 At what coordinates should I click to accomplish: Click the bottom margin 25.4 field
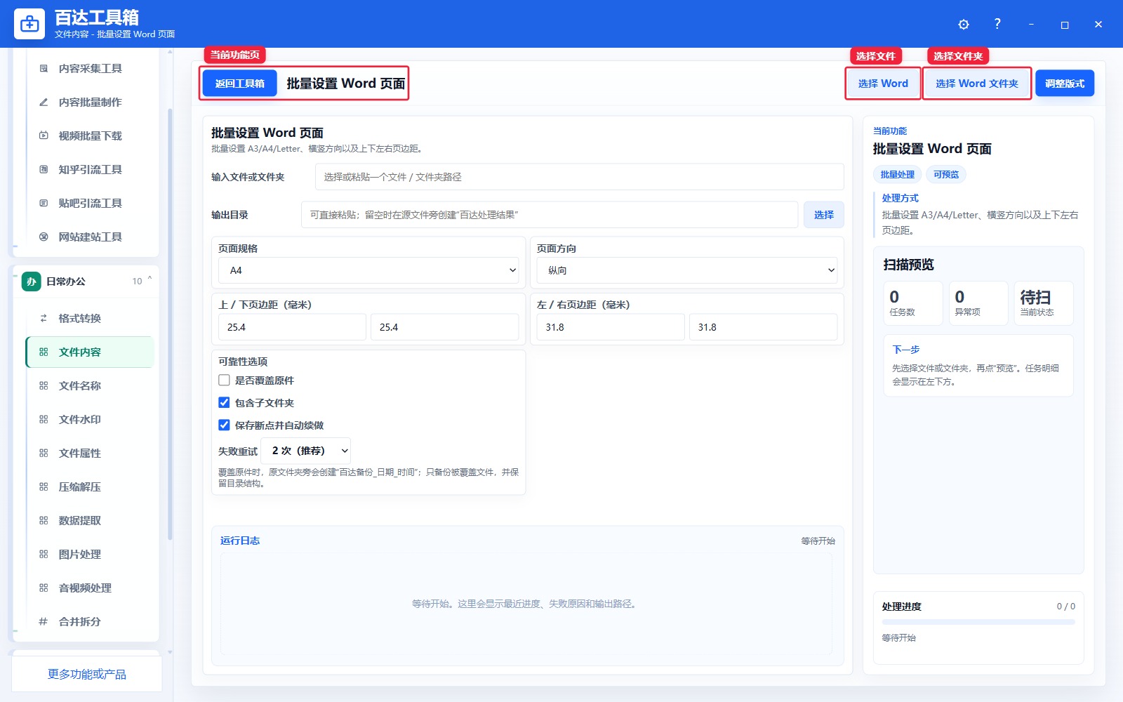444,327
